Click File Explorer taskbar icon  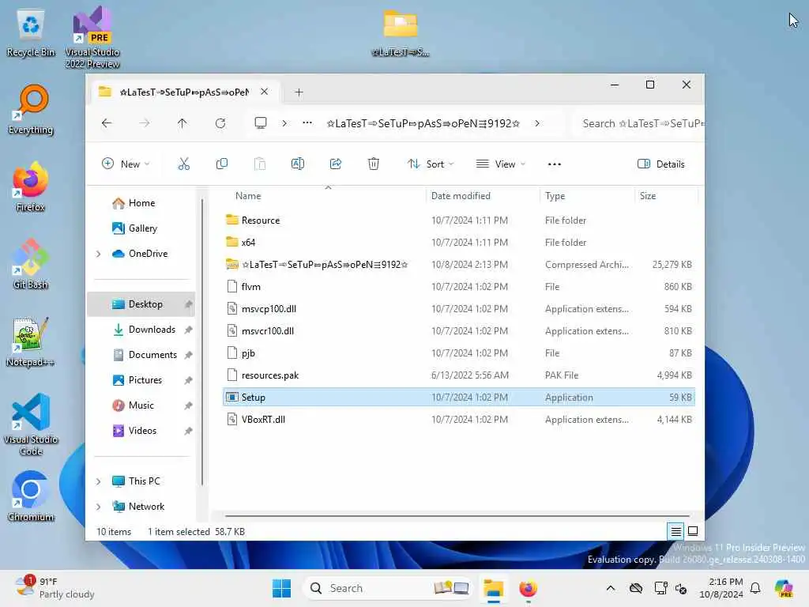coord(493,588)
